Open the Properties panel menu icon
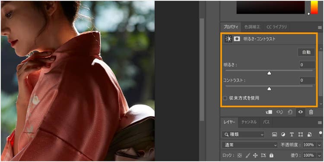The width and height of the screenshot is (324, 162). click(319, 28)
